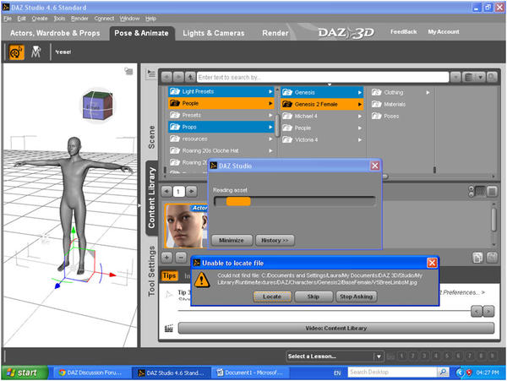Click the My Account link

(x=444, y=31)
